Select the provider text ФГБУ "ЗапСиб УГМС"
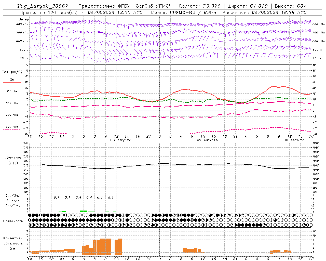326x261 pixels. tap(145, 6)
